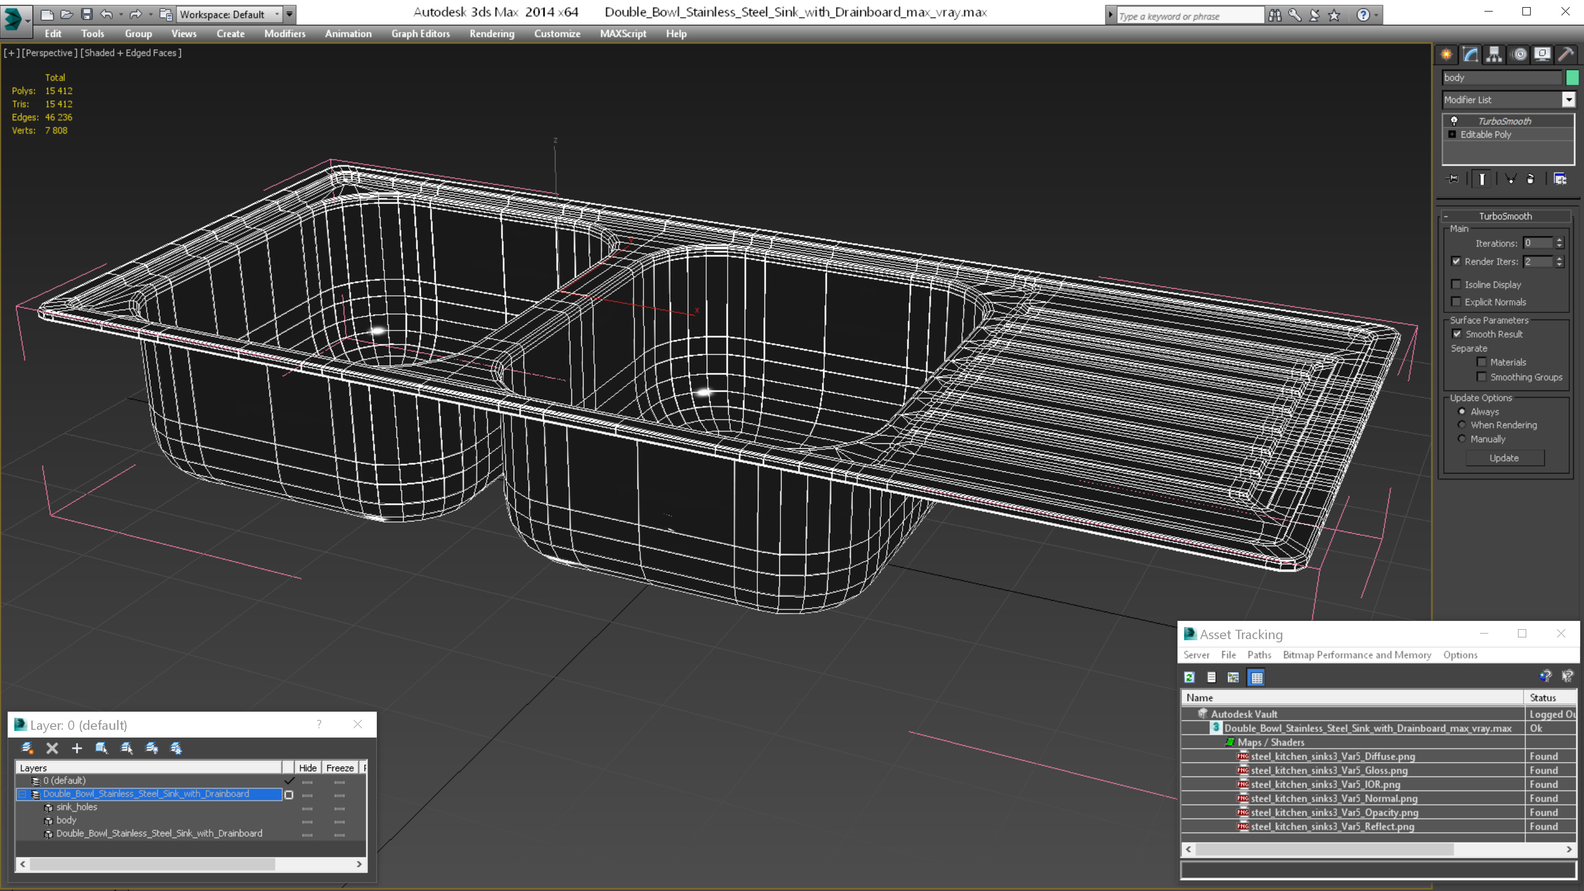This screenshot has width=1584, height=891.
Task: Open the Modifier List dropdown
Action: [1569, 100]
